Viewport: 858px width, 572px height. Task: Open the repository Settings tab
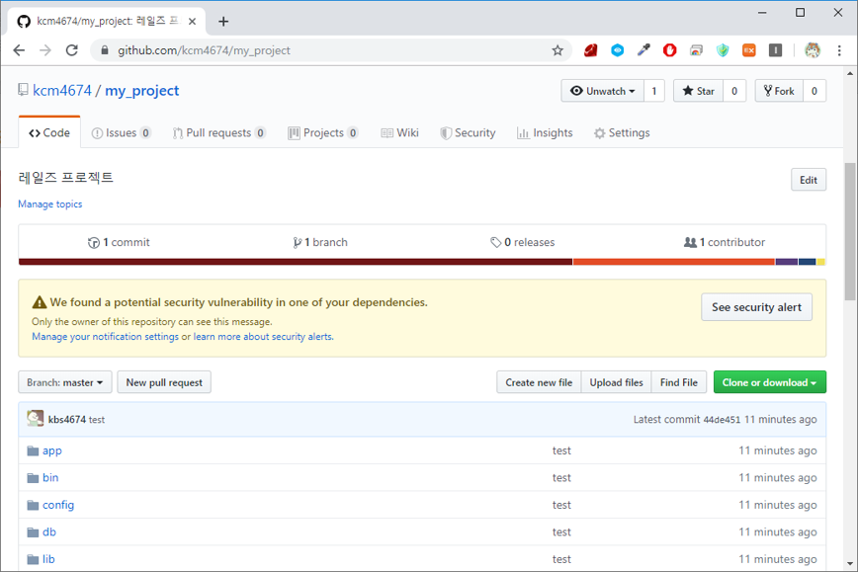point(622,133)
